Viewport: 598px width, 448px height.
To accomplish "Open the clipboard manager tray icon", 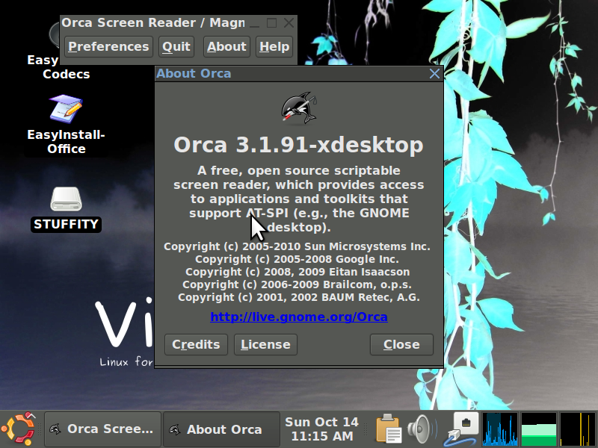I will click(388, 429).
